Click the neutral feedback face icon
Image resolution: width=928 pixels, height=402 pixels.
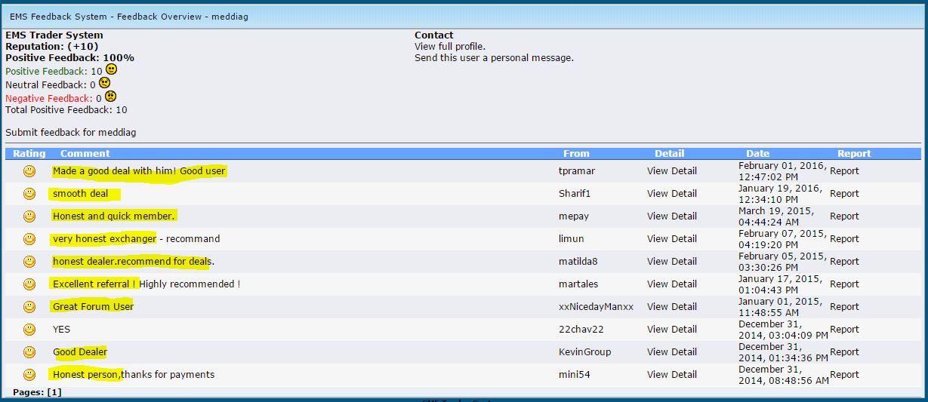(x=104, y=83)
